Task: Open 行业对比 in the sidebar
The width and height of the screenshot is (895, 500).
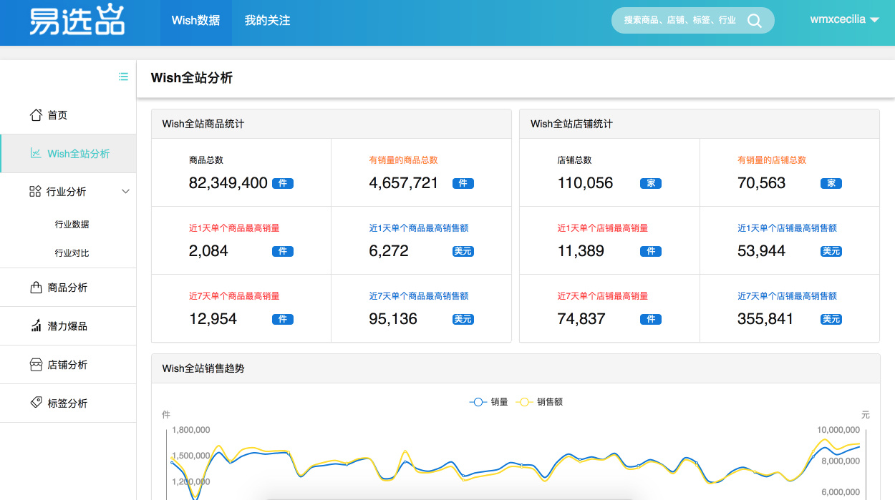Action: point(72,253)
